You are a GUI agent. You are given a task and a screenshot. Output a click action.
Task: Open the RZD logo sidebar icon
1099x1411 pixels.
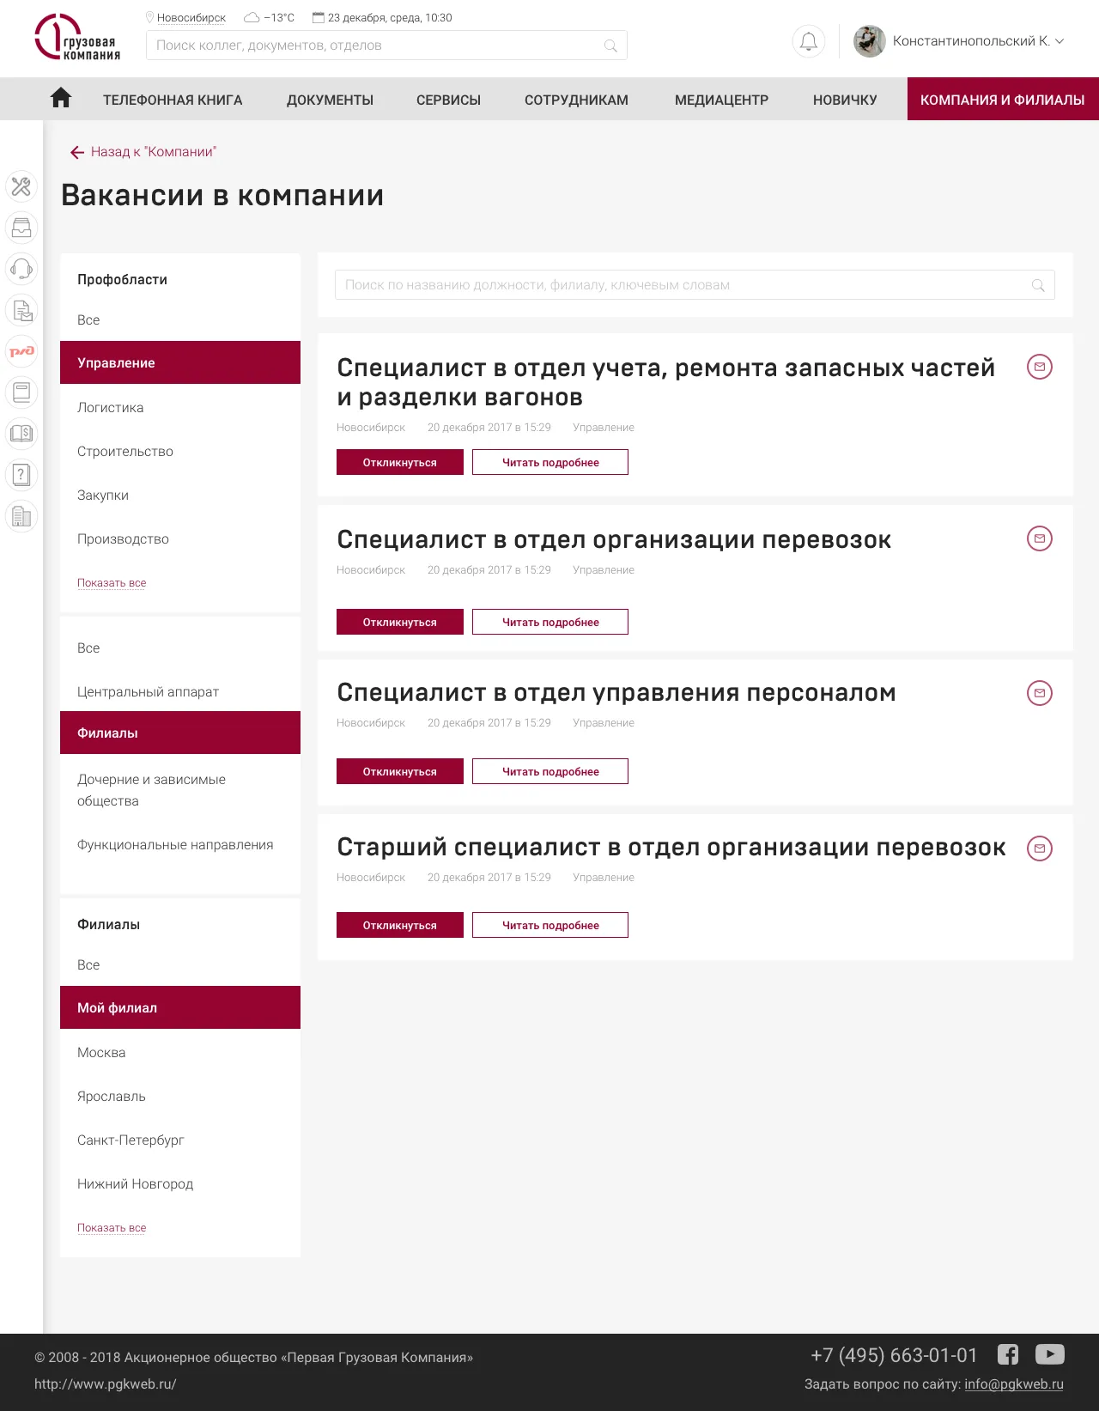(21, 351)
